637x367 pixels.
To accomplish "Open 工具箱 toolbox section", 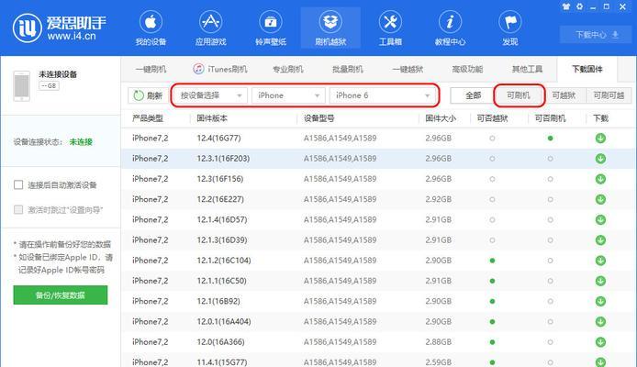I will [390, 28].
